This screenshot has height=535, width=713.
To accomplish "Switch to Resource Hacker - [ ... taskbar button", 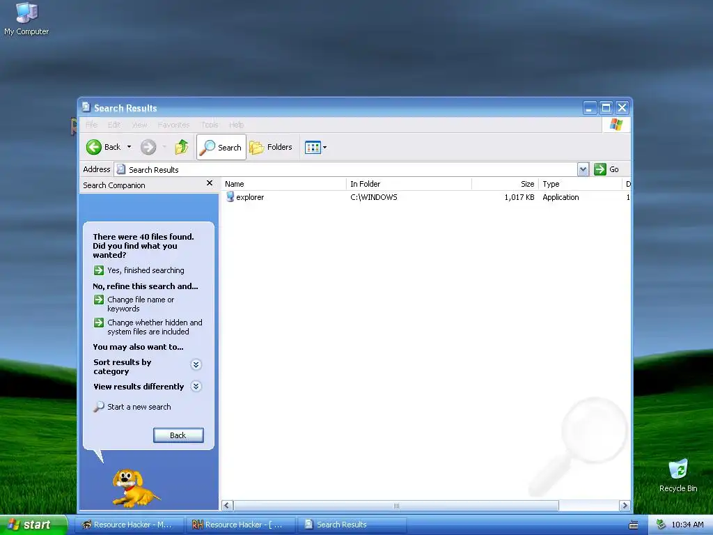I will coord(240,525).
